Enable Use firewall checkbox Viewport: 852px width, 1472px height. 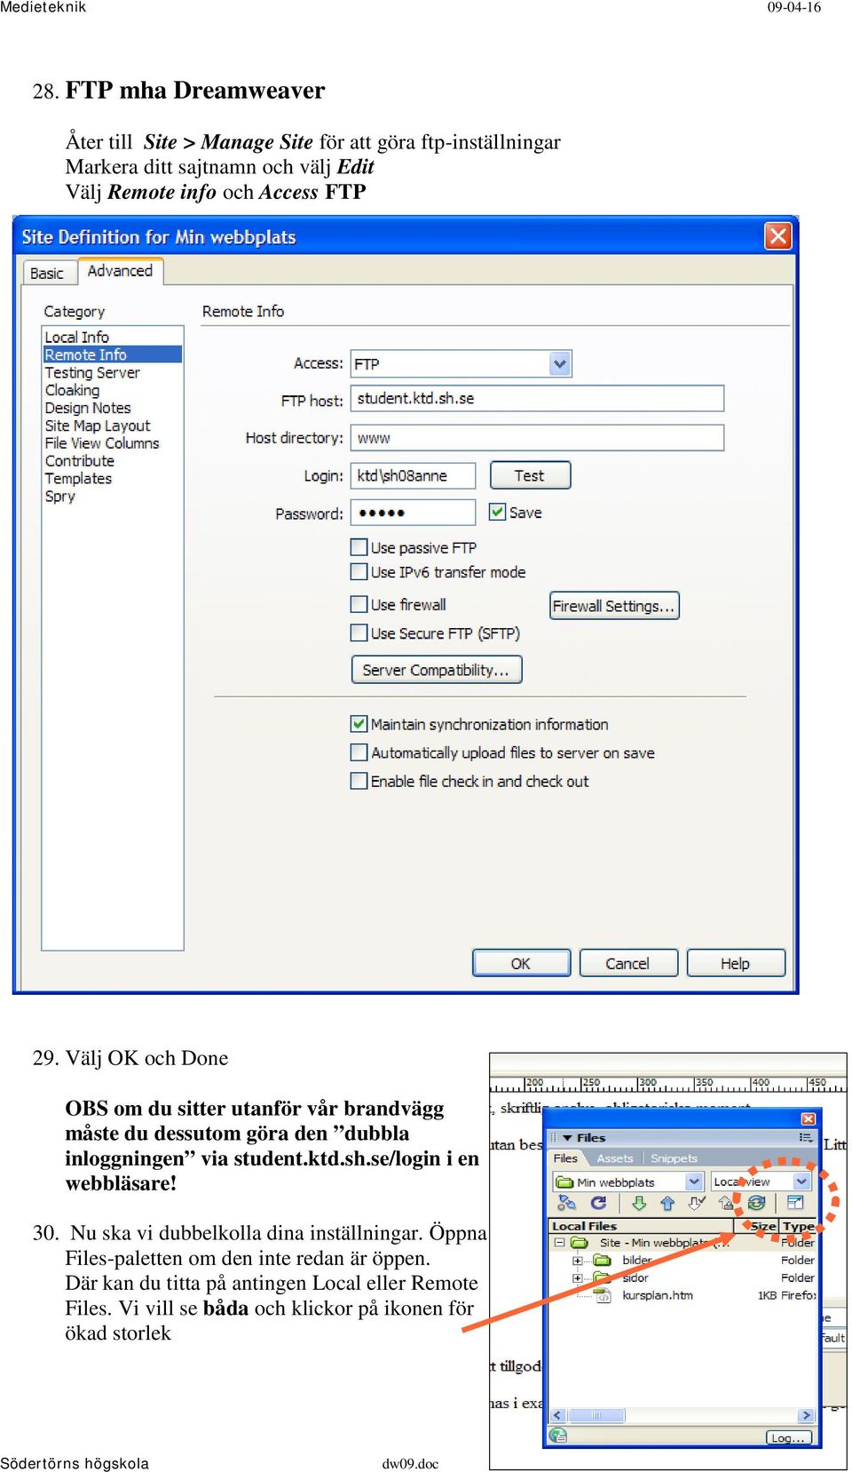pos(359,604)
